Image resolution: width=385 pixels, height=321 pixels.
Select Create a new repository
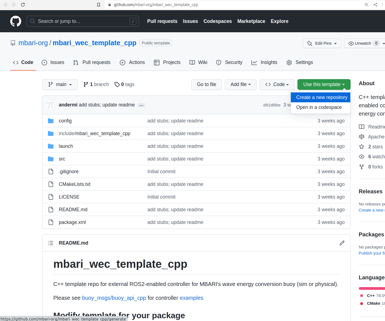(321, 97)
